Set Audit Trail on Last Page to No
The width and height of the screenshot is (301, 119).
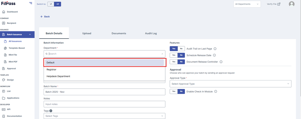point(181,49)
